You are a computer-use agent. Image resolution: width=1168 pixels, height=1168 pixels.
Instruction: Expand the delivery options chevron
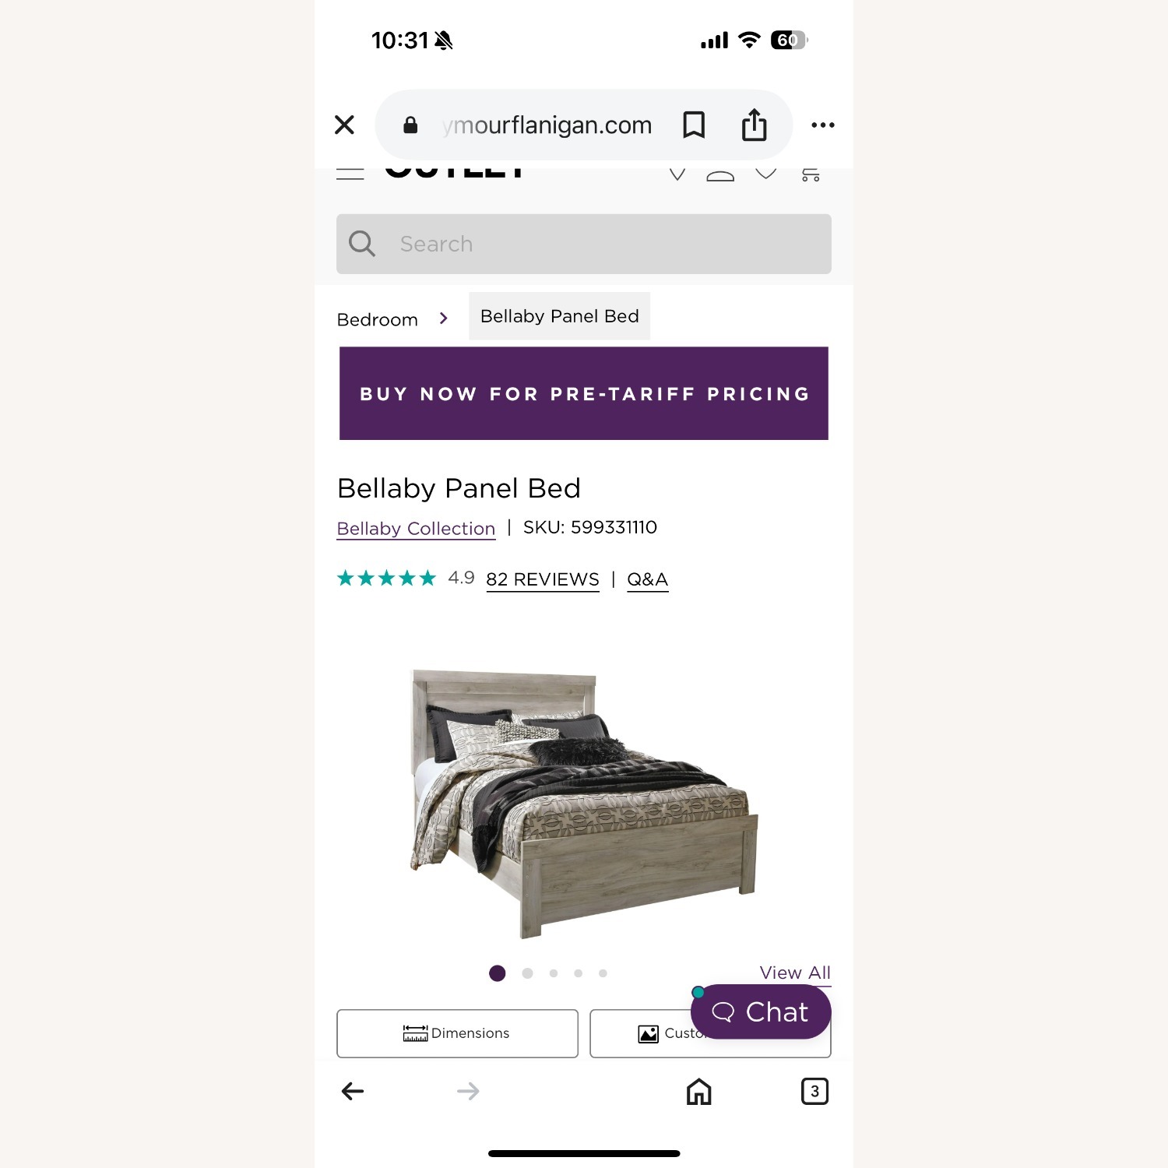766,173
